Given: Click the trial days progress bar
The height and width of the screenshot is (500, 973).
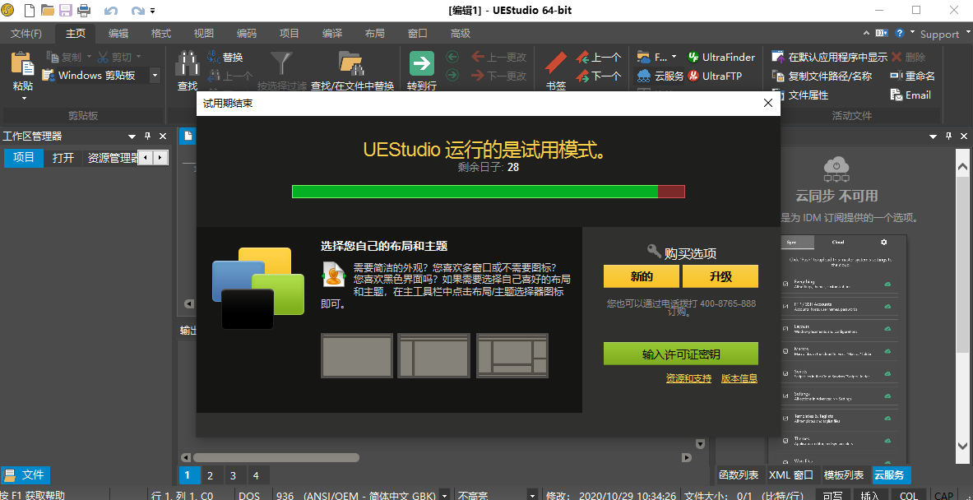Looking at the screenshot, I should (489, 191).
